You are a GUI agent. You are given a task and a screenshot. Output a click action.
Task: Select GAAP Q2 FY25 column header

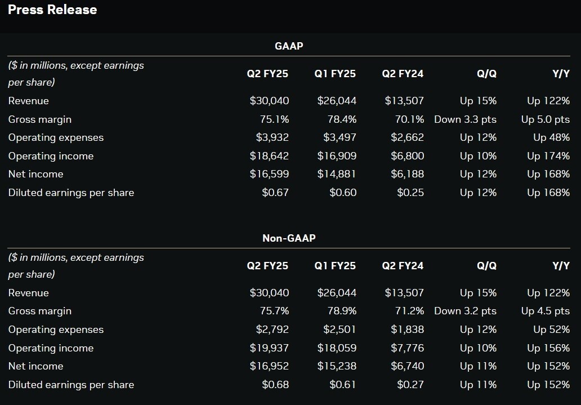click(267, 74)
